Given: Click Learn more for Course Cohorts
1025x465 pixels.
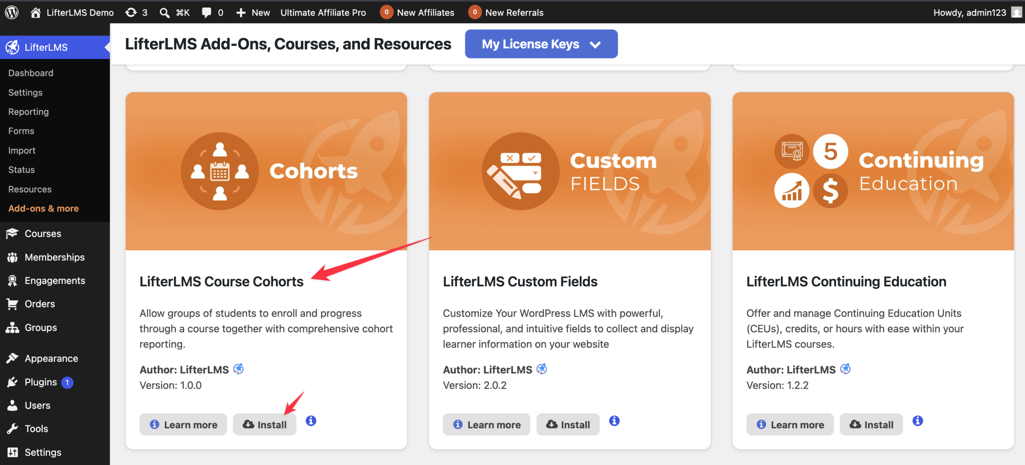Looking at the screenshot, I should tap(183, 424).
